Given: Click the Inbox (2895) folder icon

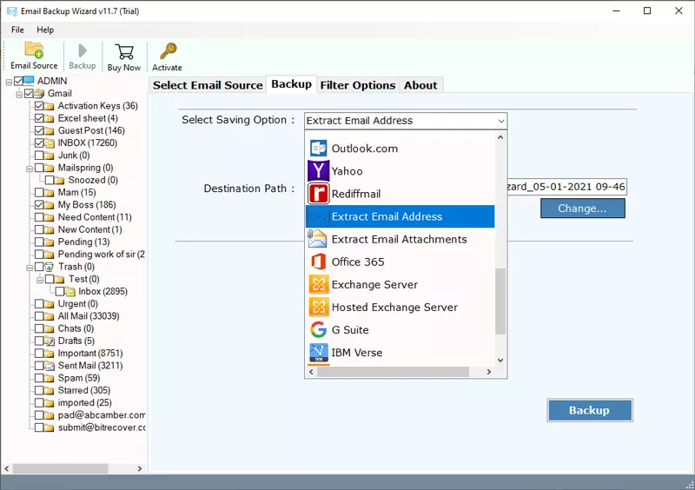Looking at the screenshot, I should point(70,291).
